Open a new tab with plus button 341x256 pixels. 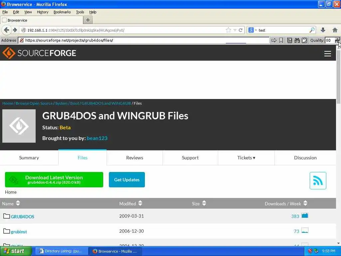point(88,20)
